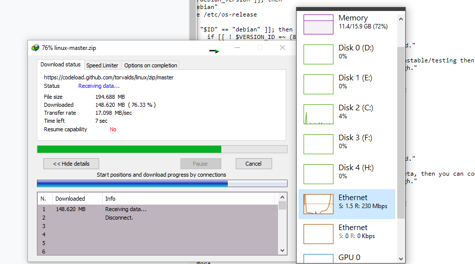Select Disk 3 (F:) graph item
475x264 pixels.
[318, 144]
